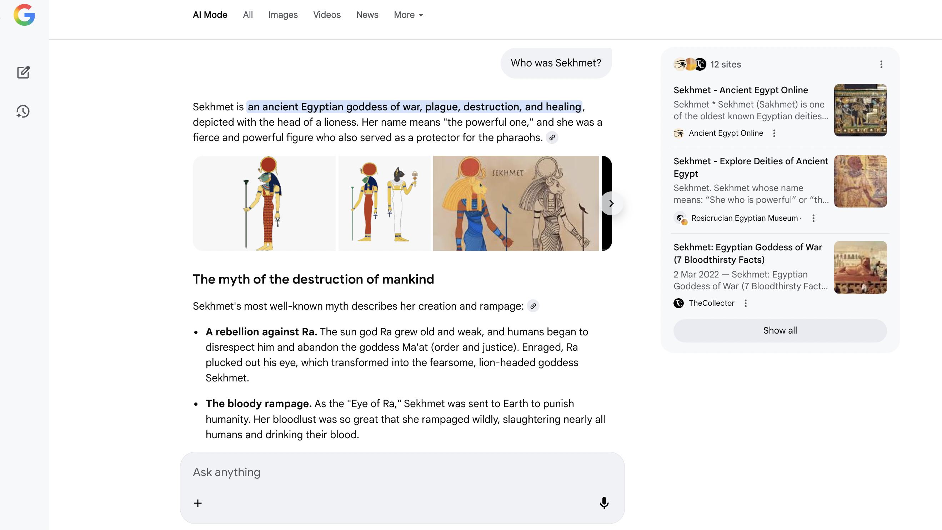Advance the image carousel with the right chevron
The image size is (942, 530).
(611, 203)
